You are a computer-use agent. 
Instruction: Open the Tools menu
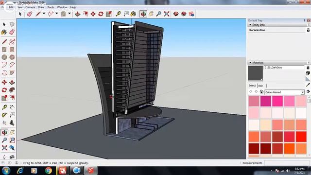[x=51, y=7]
